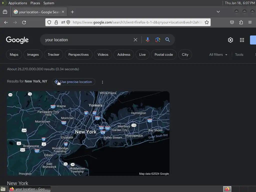Select the Live filter chip

pyautogui.click(x=142, y=54)
